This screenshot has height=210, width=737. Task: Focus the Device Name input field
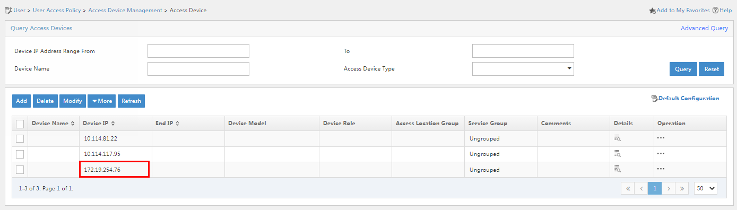(198, 69)
